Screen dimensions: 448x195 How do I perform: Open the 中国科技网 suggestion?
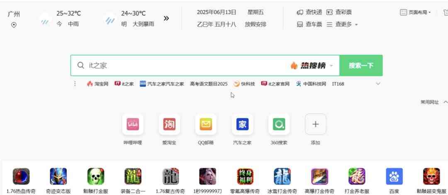(311, 84)
